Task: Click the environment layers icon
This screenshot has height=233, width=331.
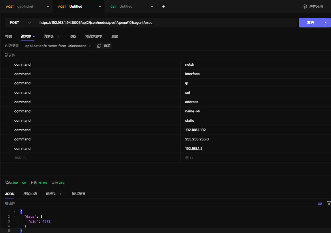Action: pyautogui.click(x=304, y=7)
